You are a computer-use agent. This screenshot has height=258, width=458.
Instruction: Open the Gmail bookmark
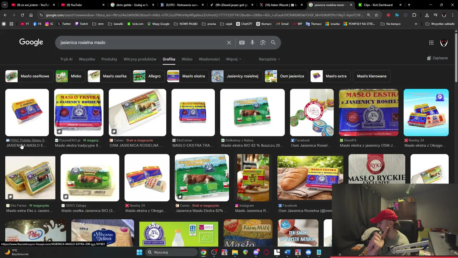[282, 24]
